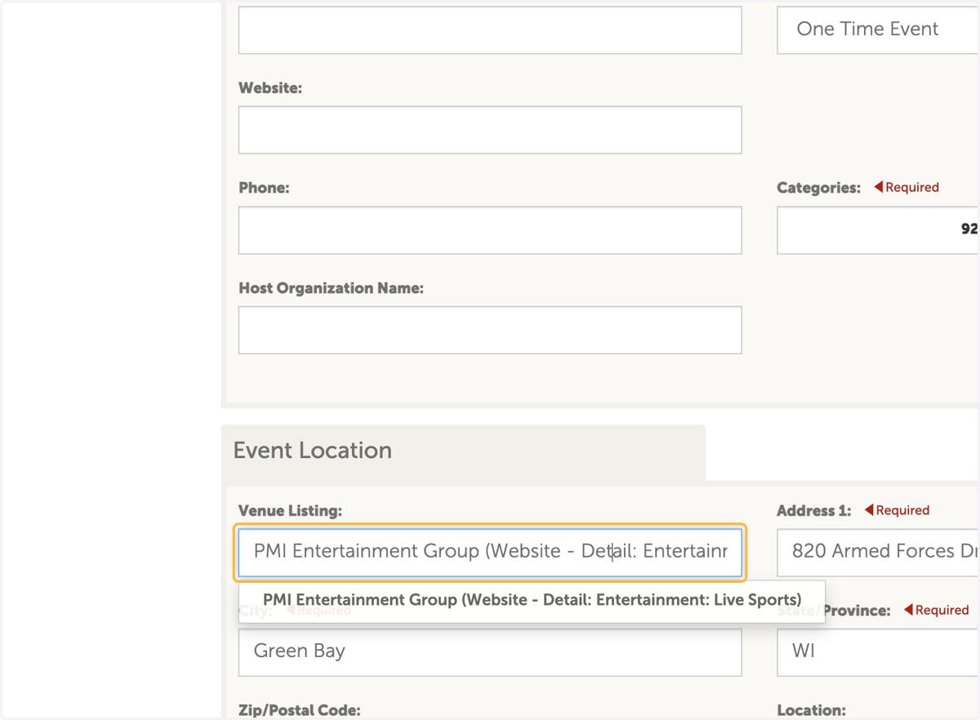
Task: Click the empty text field above Website
Action: [490, 29]
